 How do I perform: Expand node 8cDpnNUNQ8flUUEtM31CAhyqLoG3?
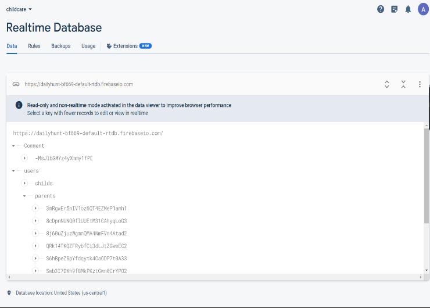tap(35, 221)
